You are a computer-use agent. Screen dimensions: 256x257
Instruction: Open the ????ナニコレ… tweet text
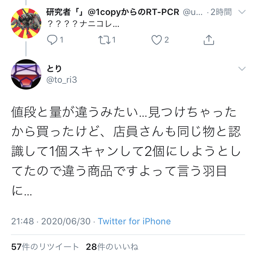83,24
